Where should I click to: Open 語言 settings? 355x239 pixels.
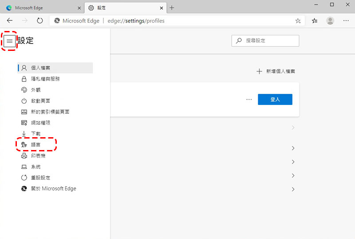(55, 145)
